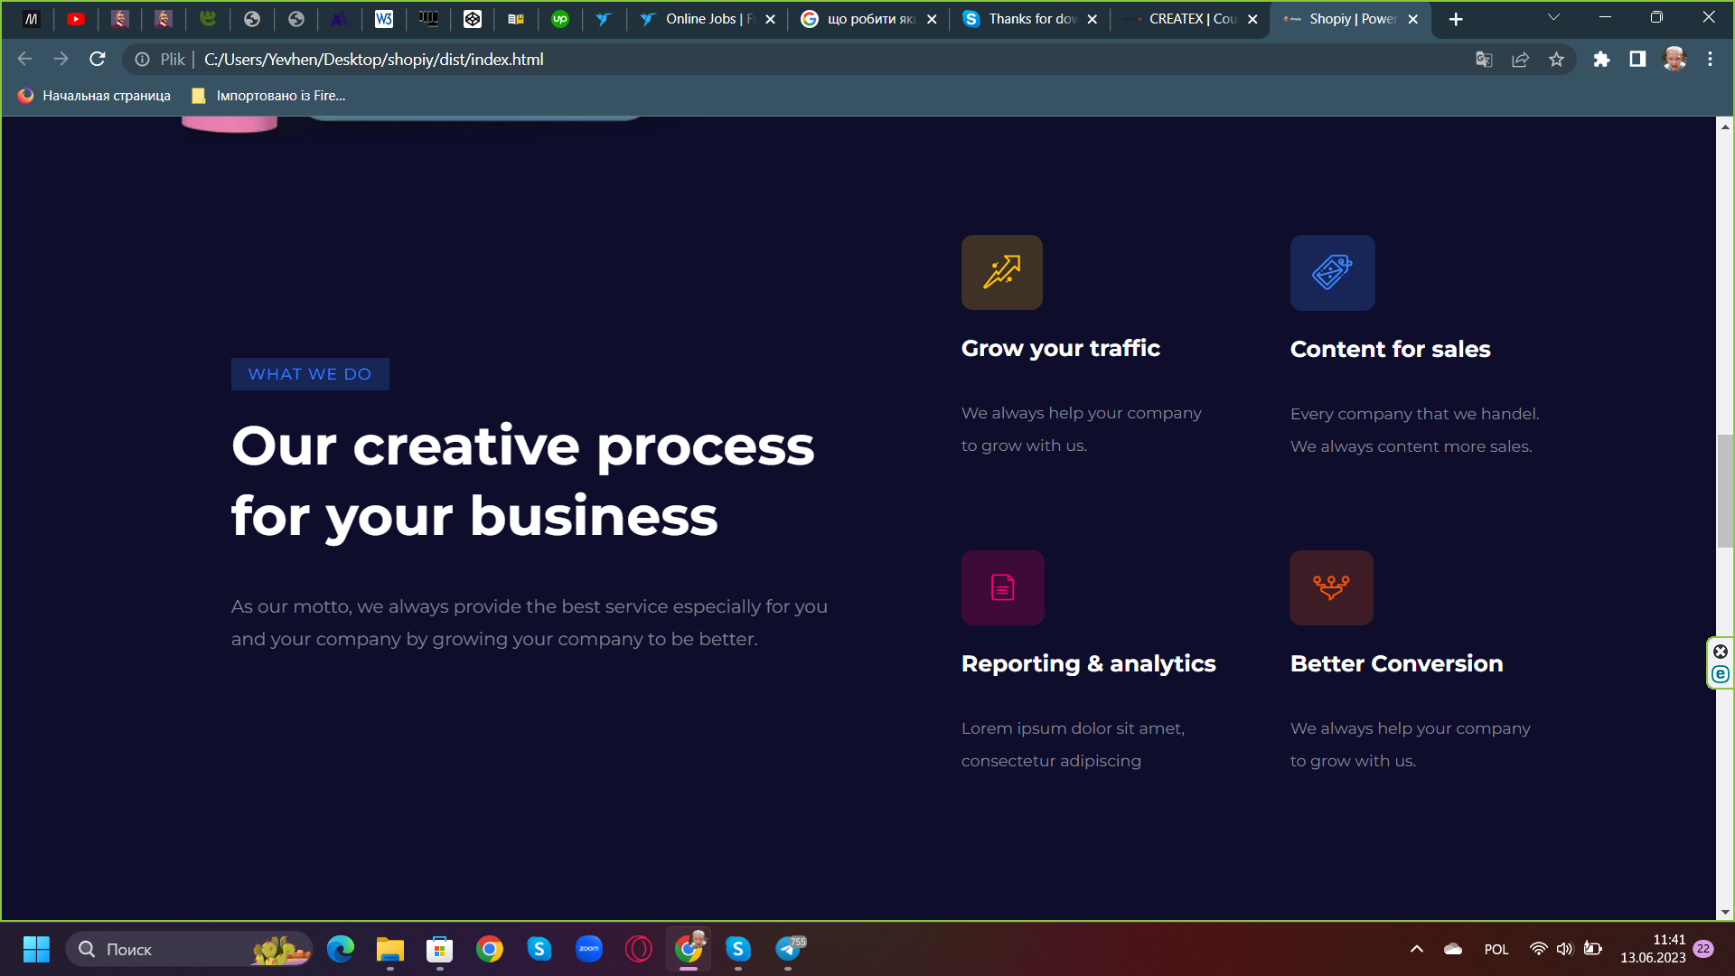
Task: Open Начальная страница bookmark
Action: (94, 96)
